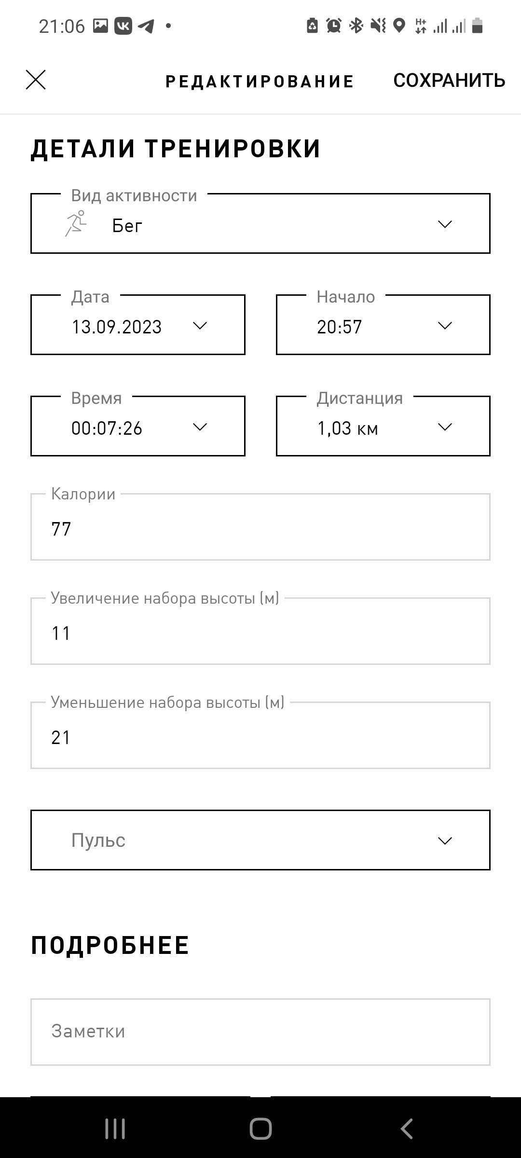Tap the Bluetooth status icon

pyautogui.click(x=356, y=26)
